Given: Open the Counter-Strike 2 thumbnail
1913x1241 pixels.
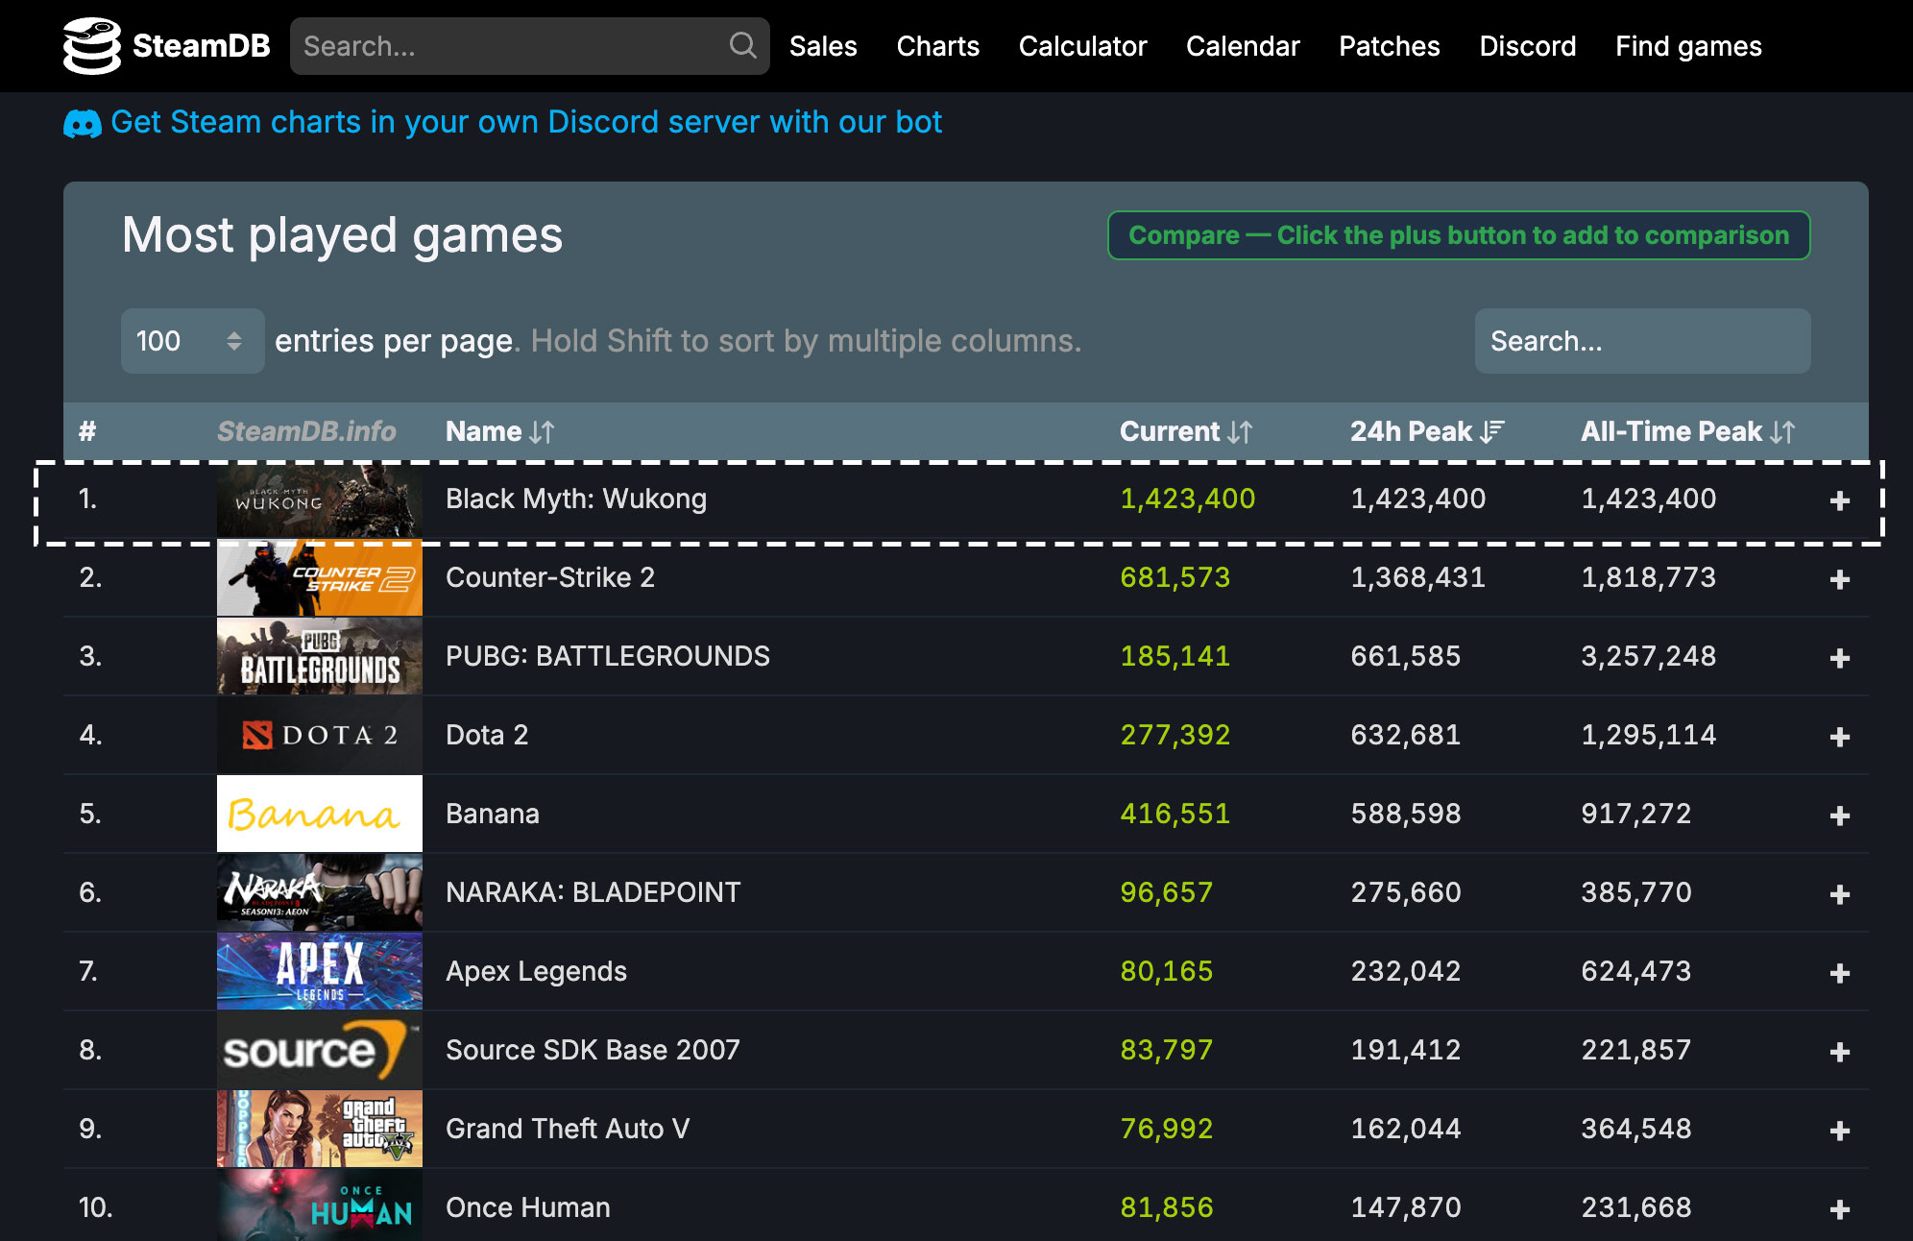Looking at the screenshot, I should coord(320,577).
